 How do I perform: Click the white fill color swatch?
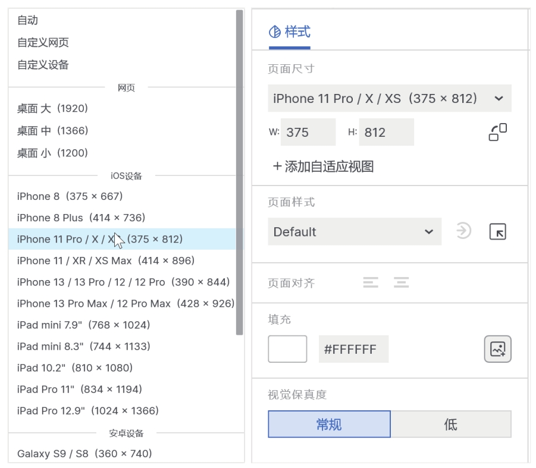287,349
